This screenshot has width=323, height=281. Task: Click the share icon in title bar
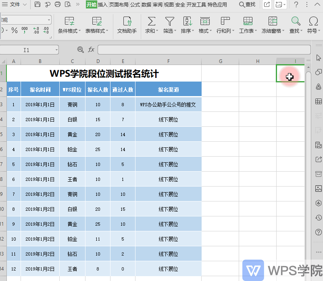point(267,4)
